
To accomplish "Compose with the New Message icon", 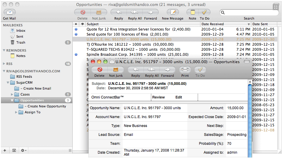I will click(x=173, y=12).
